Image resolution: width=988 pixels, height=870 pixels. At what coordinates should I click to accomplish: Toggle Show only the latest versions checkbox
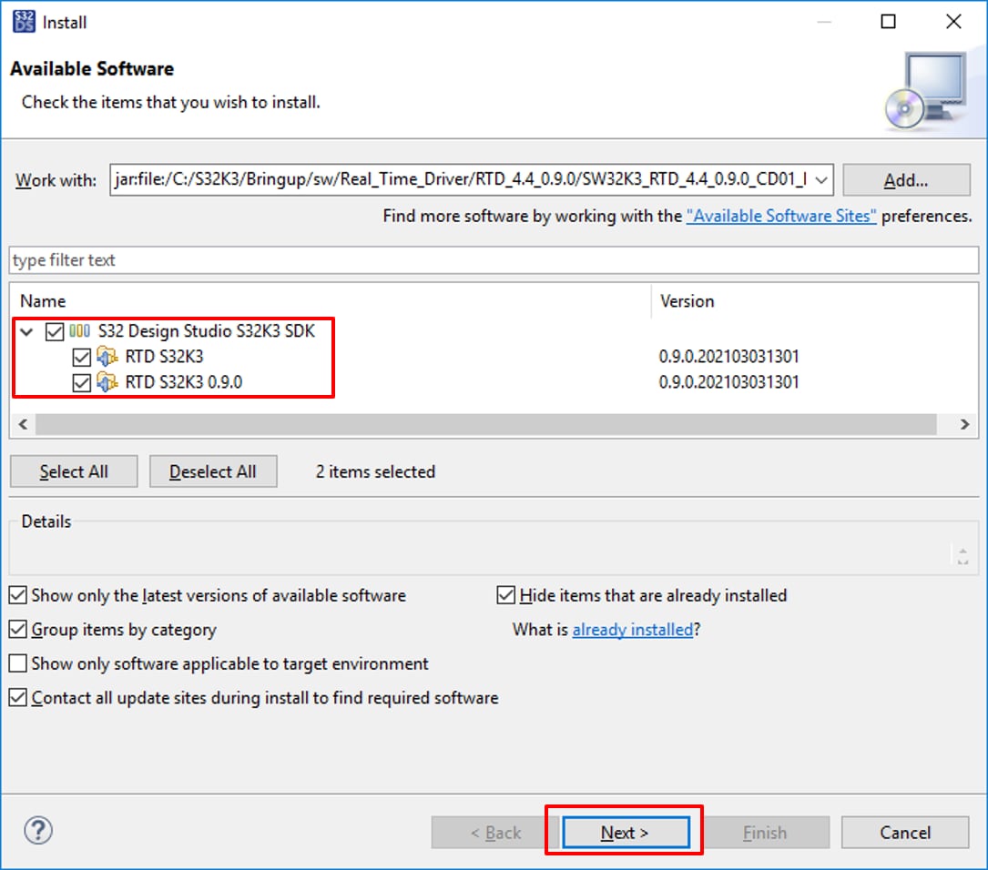click(18, 596)
